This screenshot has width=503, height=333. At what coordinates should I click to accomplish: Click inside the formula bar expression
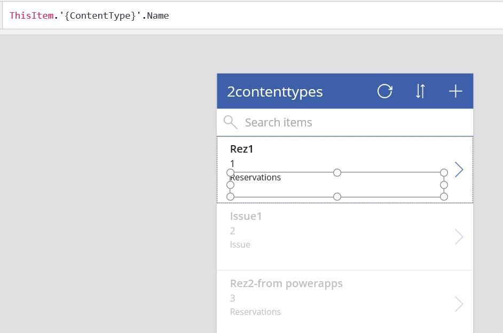89,15
